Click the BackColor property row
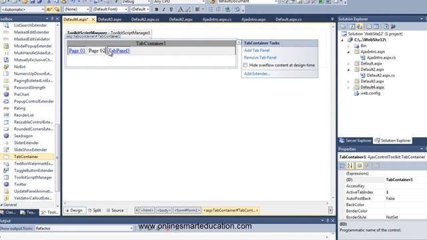 pos(382,205)
